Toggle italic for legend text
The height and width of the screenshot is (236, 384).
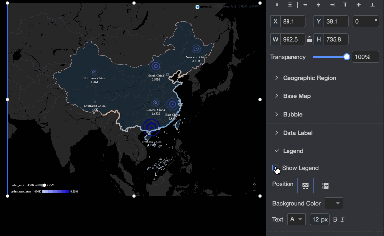(x=342, y=219)
